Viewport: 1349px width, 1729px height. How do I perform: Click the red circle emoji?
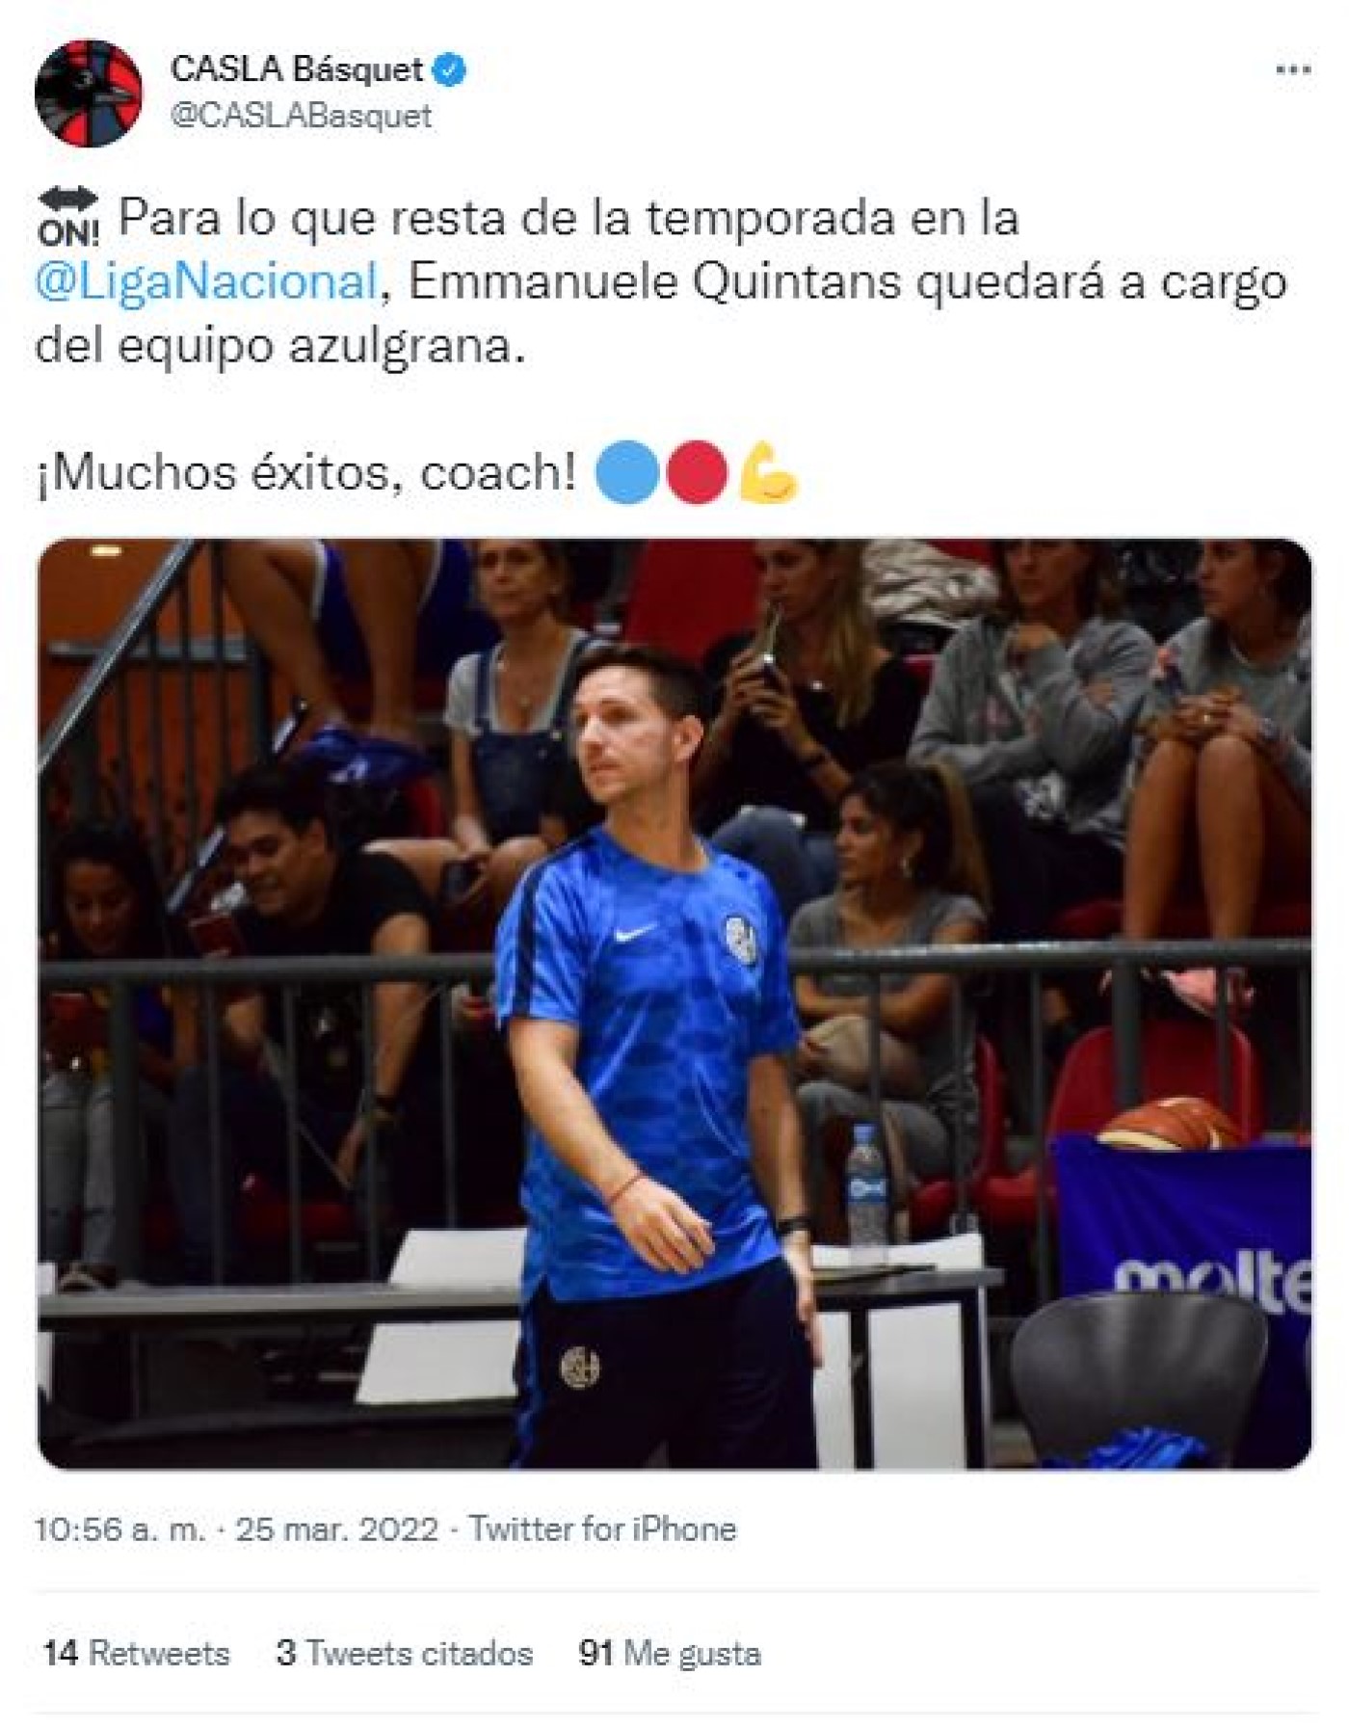[x=698, y=472]
